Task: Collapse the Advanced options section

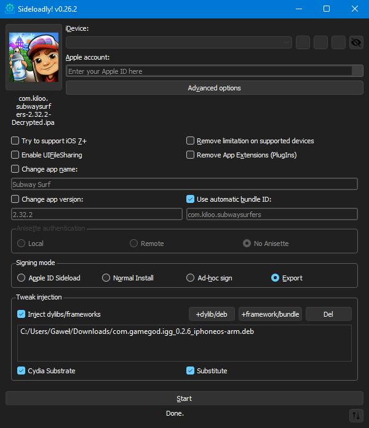Action: tap(214, 88)
